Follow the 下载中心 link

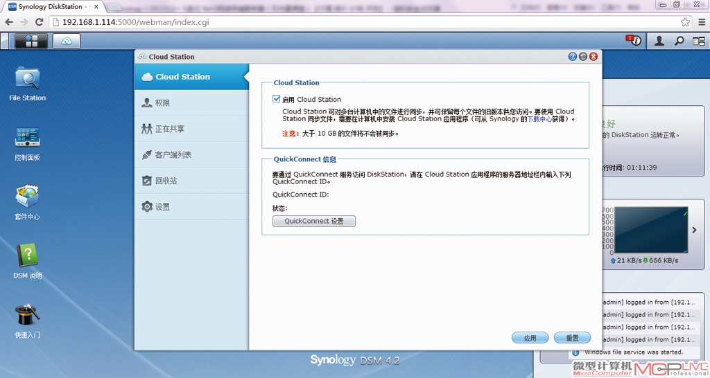tap(539, 119)
